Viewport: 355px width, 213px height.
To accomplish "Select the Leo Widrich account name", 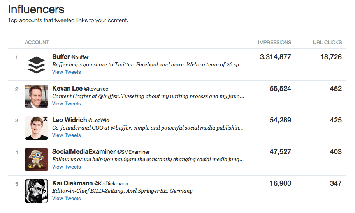I will click(70, 120).
